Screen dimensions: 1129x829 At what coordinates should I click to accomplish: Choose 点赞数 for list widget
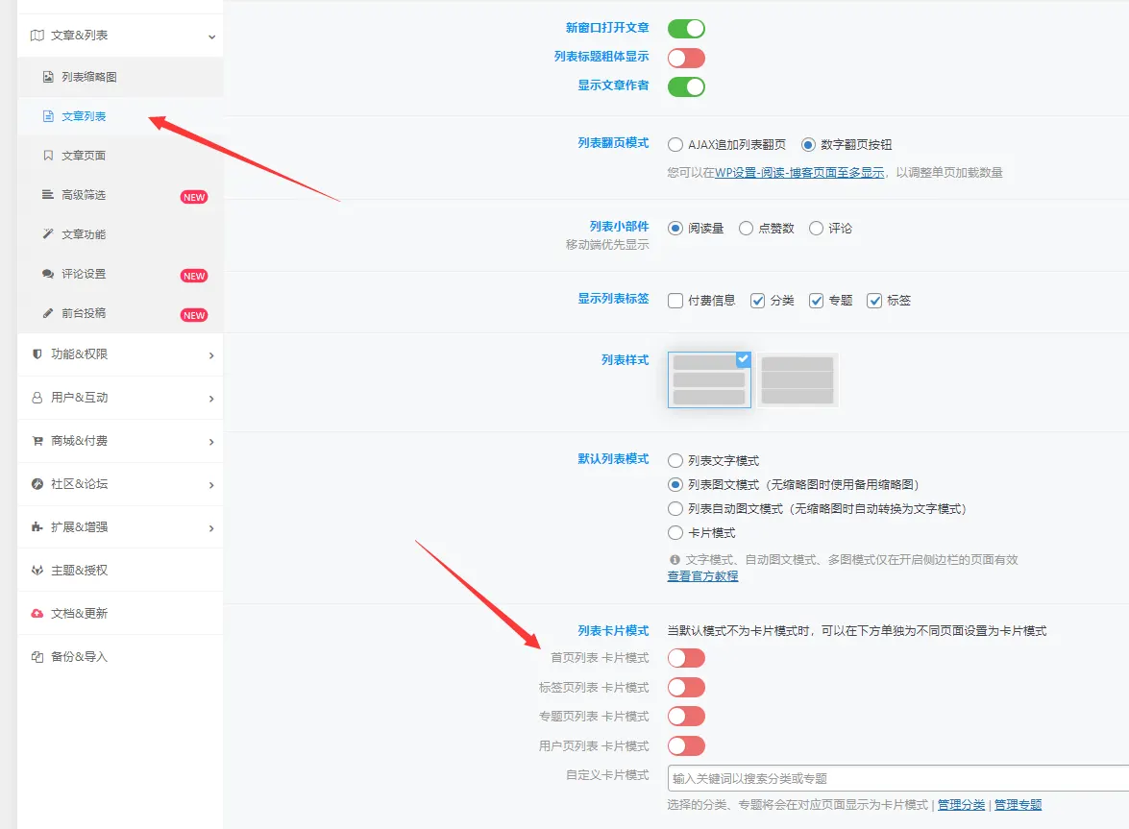pyautogui.click(x=746, y=228)
